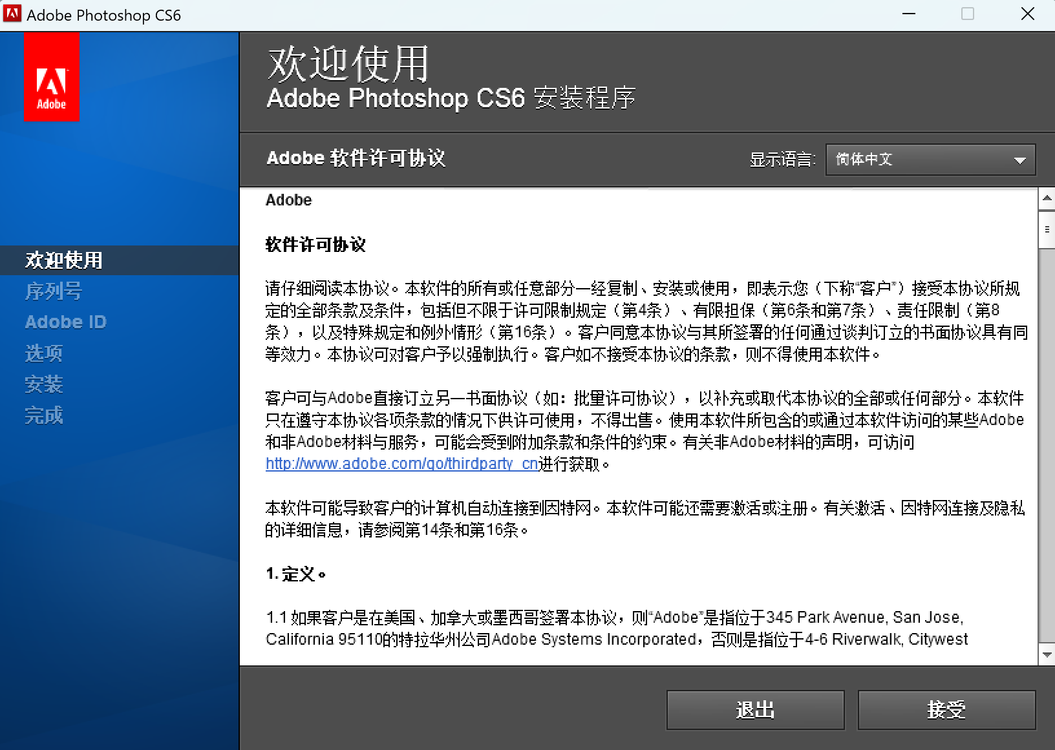Quit the installer using 退出
1055x750 pixels.
point(754,709)
